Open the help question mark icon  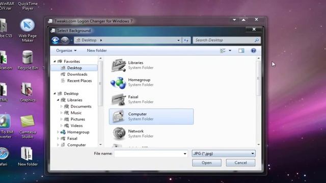(x=254, y=51)
